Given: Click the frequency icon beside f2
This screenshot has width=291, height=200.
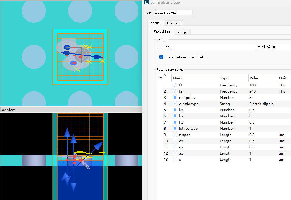Looking at the screenshot, I should tap(175, 91).
